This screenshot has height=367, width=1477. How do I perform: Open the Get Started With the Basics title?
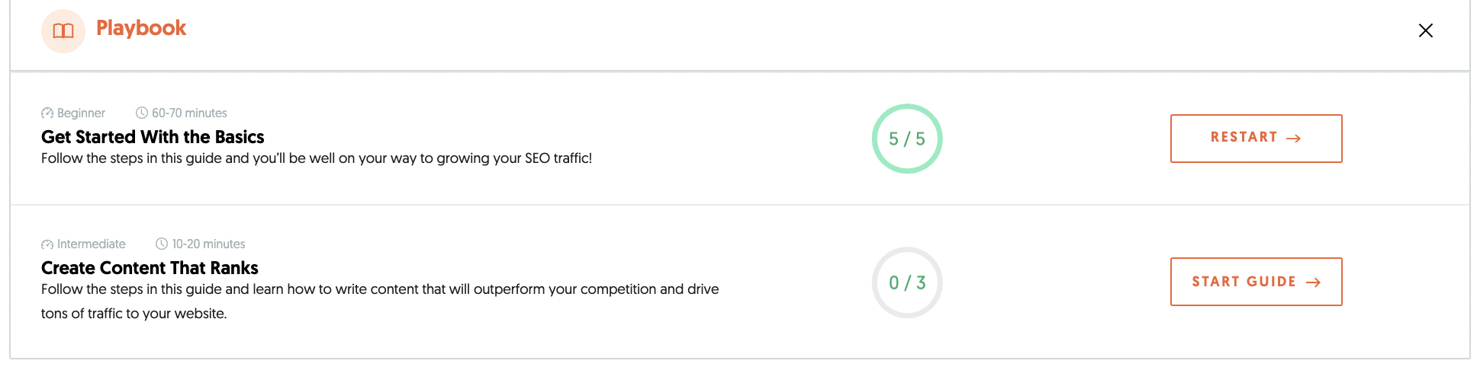click(x=153, y=137)
